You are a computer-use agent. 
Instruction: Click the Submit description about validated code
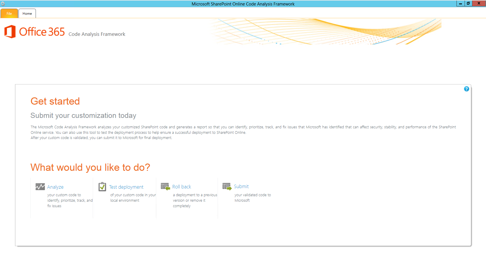pos(252,198)
